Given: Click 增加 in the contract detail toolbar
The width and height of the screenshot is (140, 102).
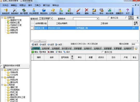Looking at the screenshot, I should tap(35, 52).
